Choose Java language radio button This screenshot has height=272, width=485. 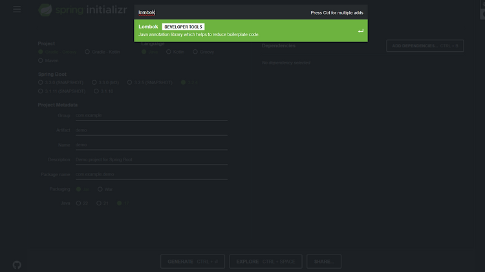150,52
